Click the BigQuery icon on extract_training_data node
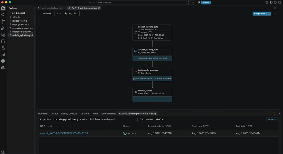This screenshot has width=283, height=154. [136, 51]
